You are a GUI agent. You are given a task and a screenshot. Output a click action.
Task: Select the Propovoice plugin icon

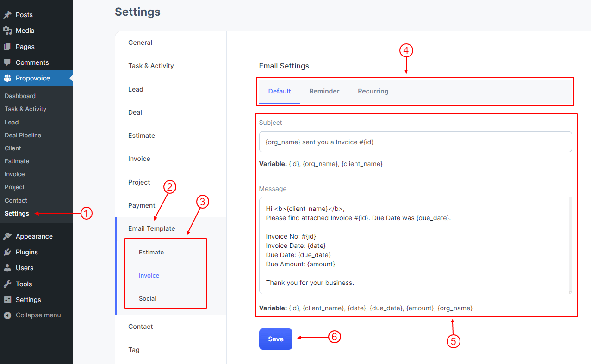coord(7,78)
